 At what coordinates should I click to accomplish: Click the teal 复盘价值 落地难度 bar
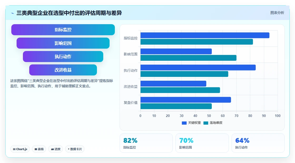pos(176,106)
